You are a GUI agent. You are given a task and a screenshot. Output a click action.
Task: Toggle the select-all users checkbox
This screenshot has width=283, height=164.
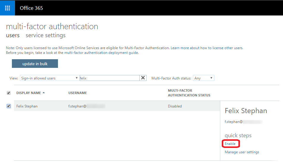tap(8, 93)
